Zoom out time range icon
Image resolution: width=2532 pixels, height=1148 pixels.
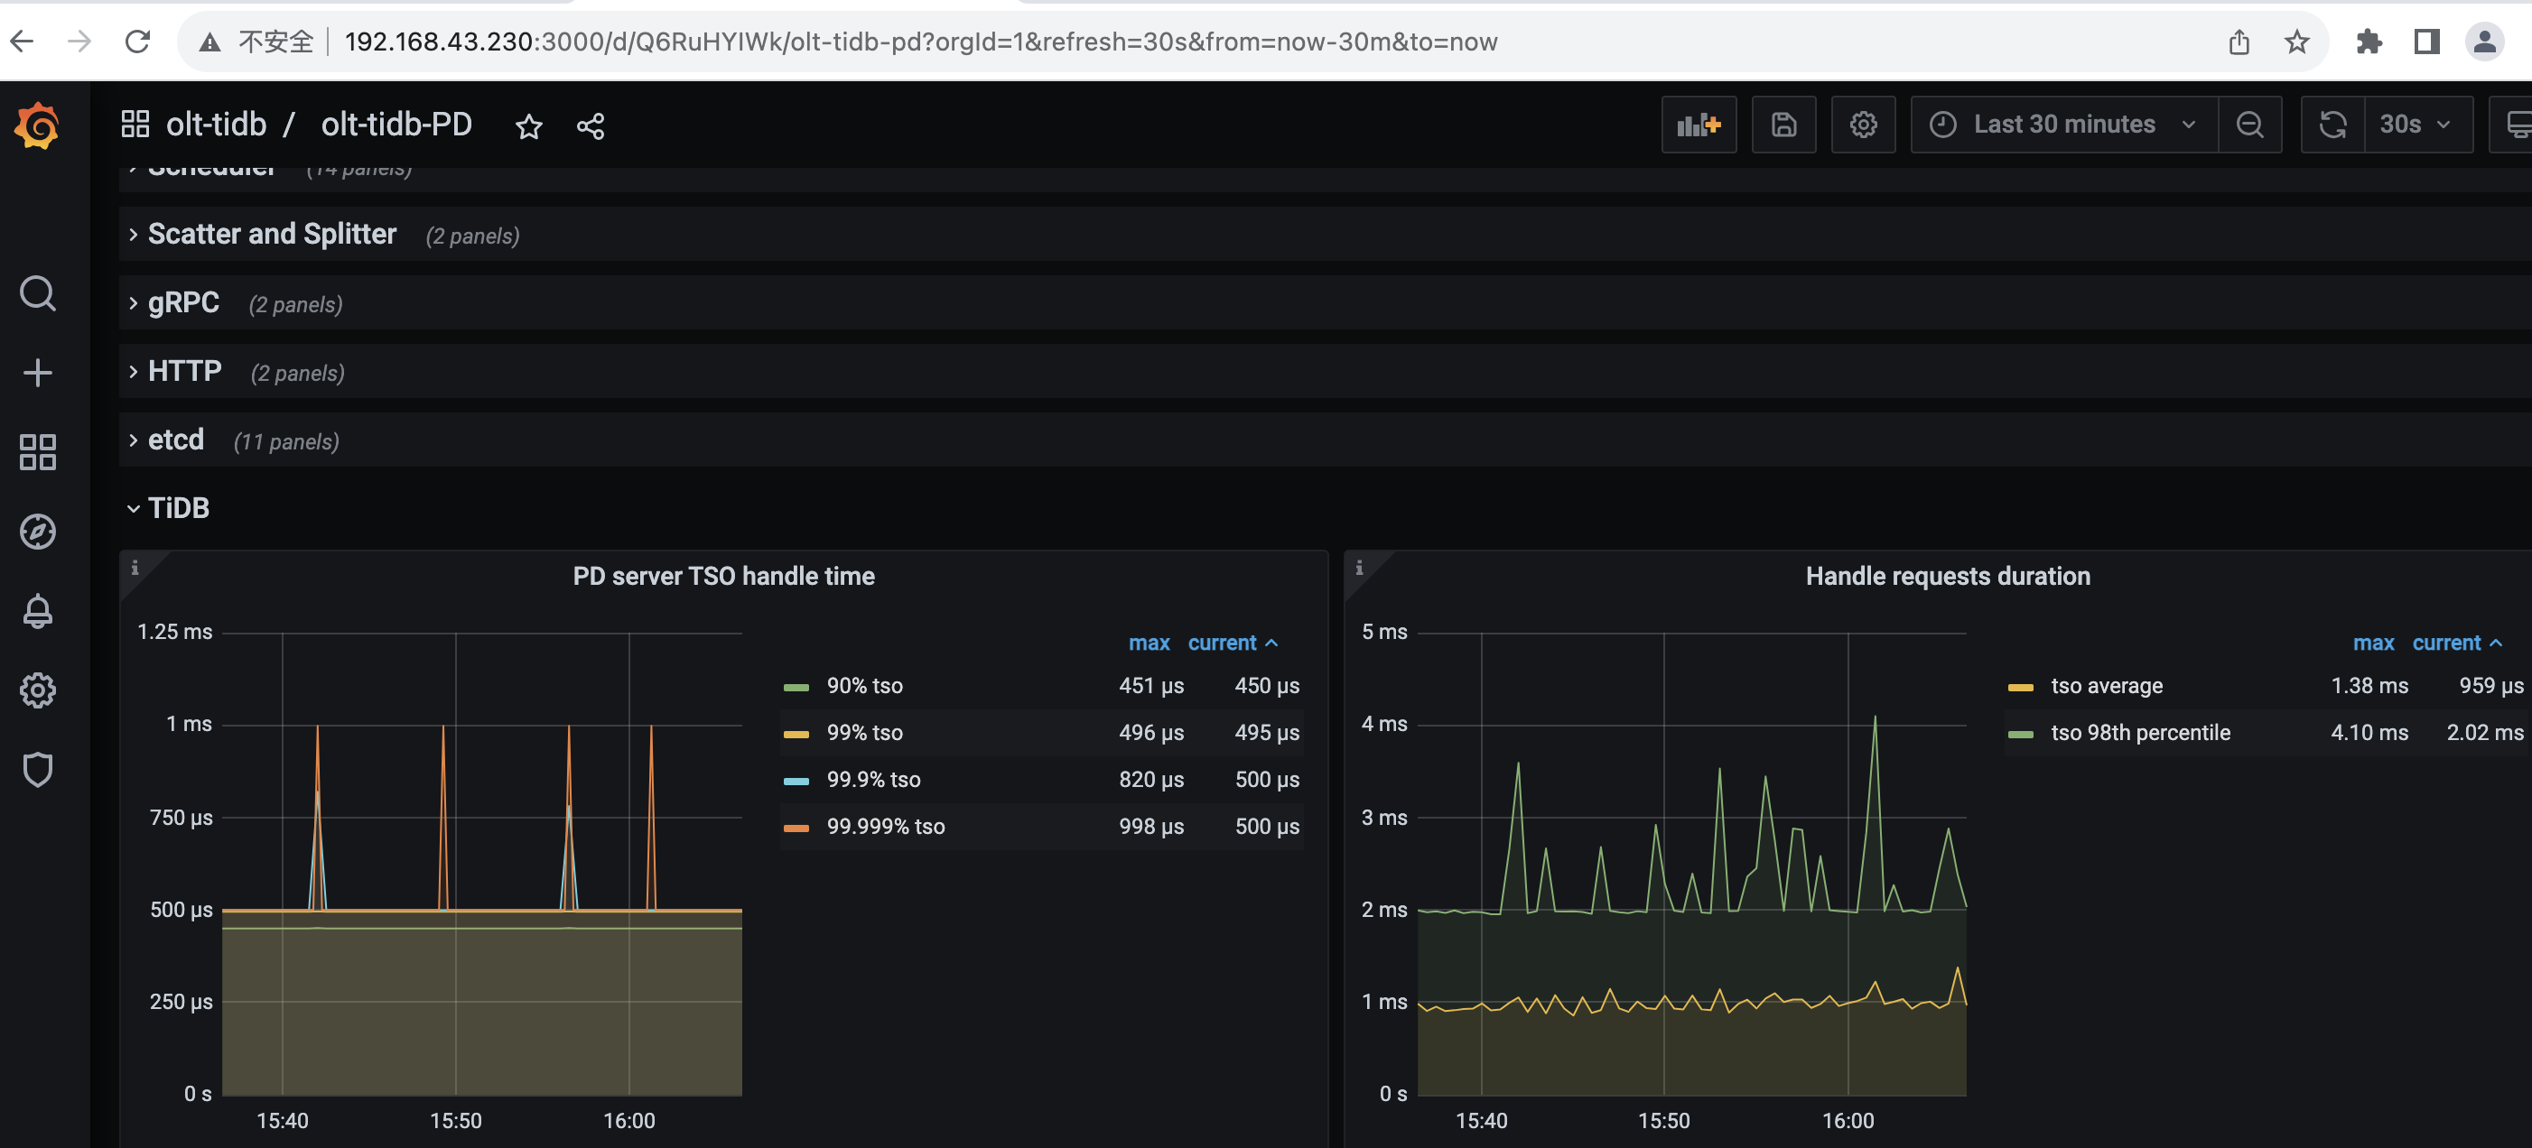click(x=2249, y=125)
